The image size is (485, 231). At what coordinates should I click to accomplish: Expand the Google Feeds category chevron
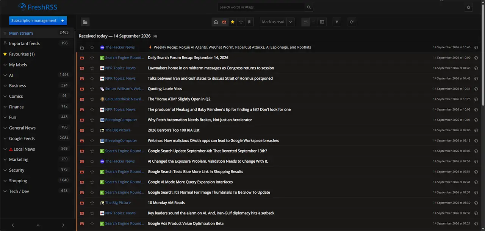(x=5, y=139)
